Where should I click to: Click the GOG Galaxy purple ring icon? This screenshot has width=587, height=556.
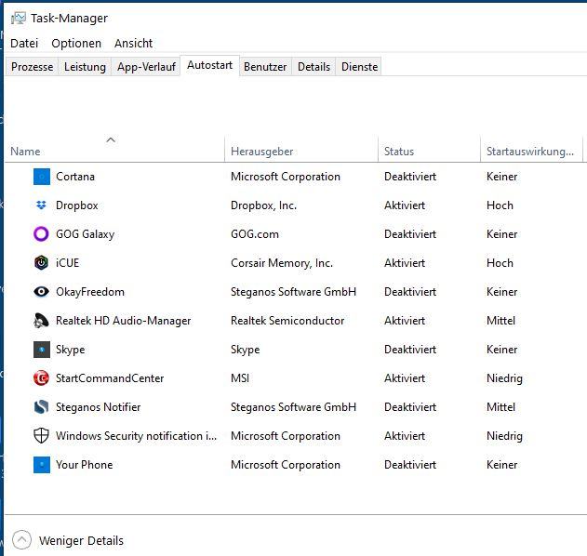[x=41, y=234]
